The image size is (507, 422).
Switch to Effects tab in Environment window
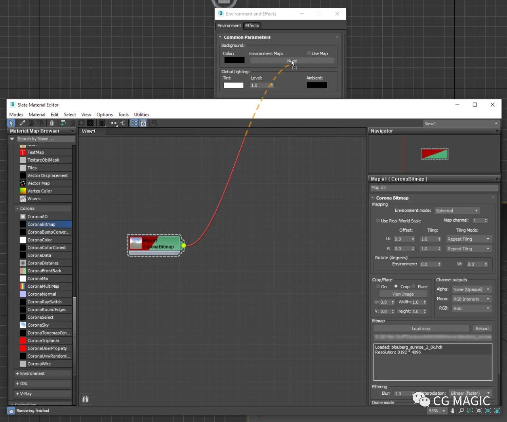pos(252,26)
